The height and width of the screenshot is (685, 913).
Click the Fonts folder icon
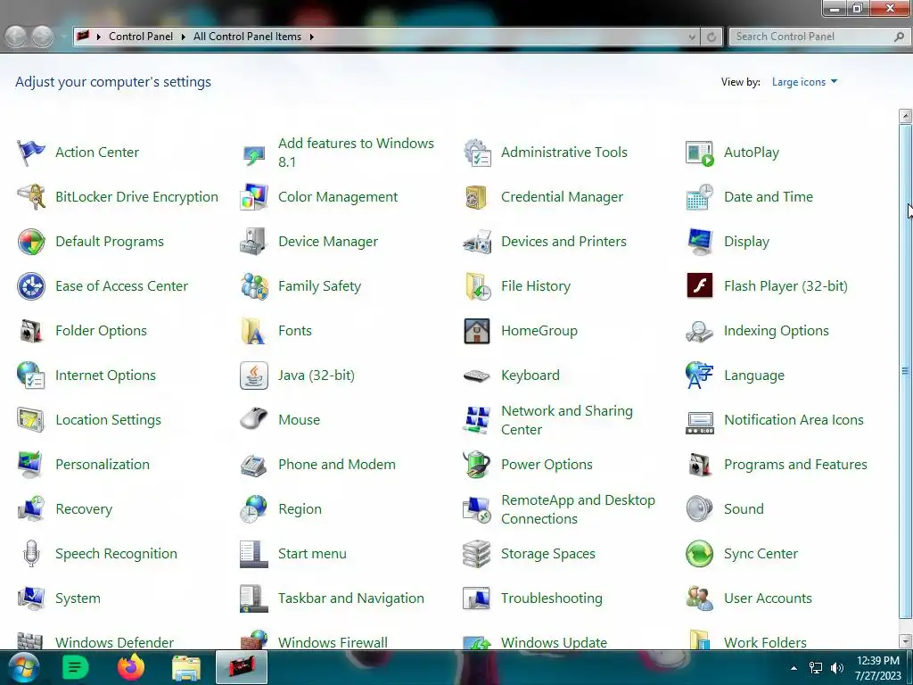coord(254,331)
